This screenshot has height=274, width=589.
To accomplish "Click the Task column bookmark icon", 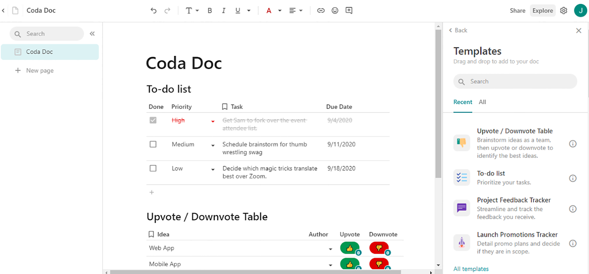I will (x=225, y=107).
